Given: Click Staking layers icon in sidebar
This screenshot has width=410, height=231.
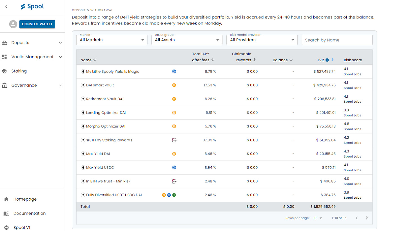Looking at the screenshot, I should (4, 71).
